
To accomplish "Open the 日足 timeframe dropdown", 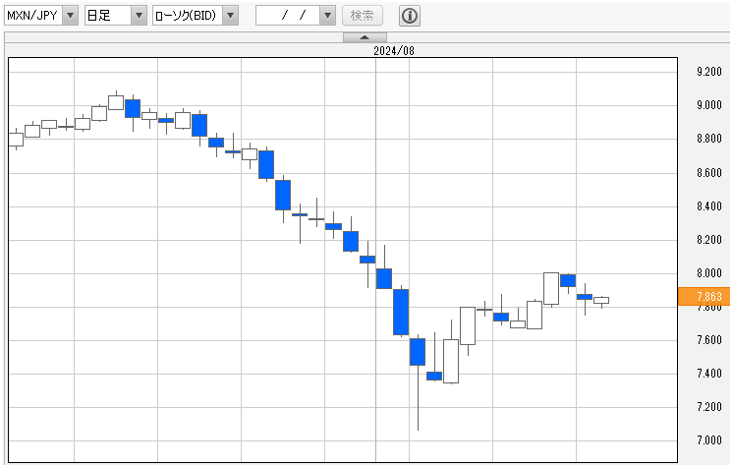I will point(115,16).
